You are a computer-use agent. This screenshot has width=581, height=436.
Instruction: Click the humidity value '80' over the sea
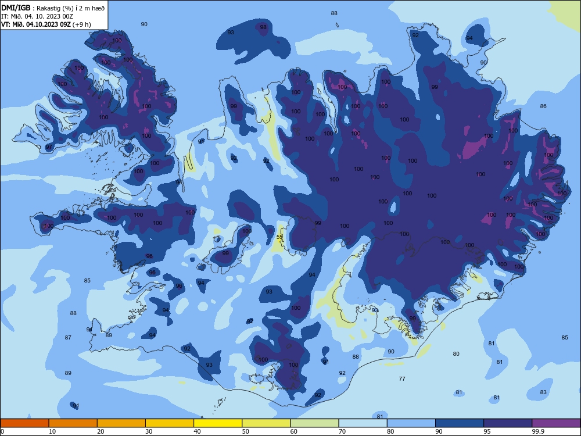456,354
